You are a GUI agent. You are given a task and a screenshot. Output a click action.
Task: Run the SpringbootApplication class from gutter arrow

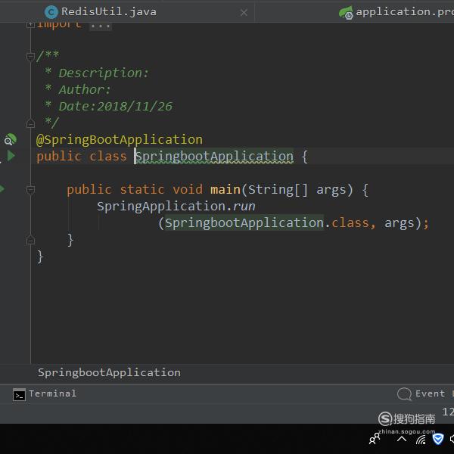click(x=11, y=156)
